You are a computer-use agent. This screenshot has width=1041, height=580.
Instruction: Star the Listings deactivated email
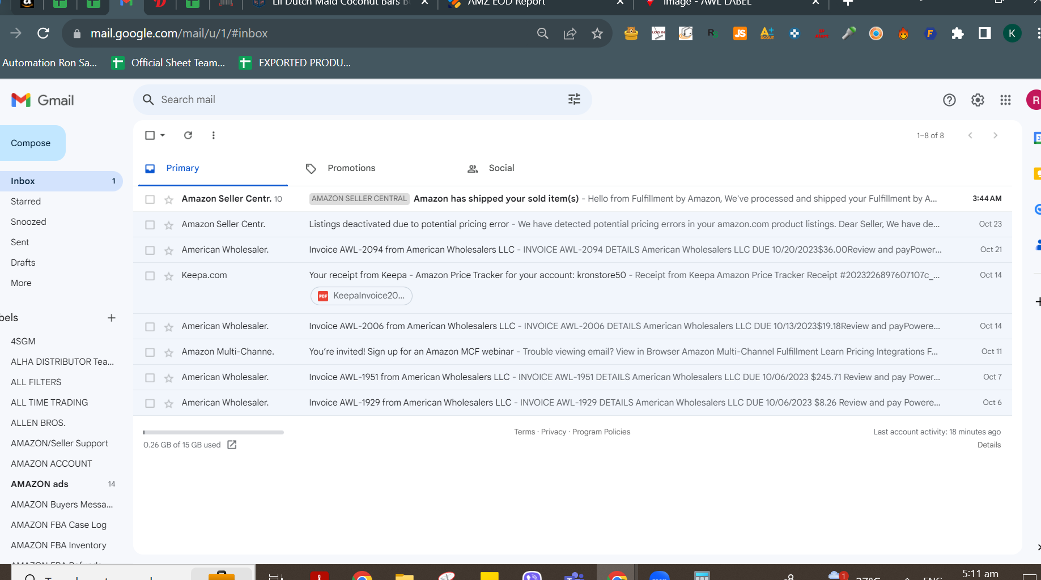pos(169,225)
